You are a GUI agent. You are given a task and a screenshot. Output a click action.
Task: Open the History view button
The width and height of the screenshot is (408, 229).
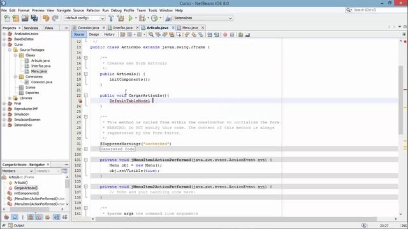point(109,34)
